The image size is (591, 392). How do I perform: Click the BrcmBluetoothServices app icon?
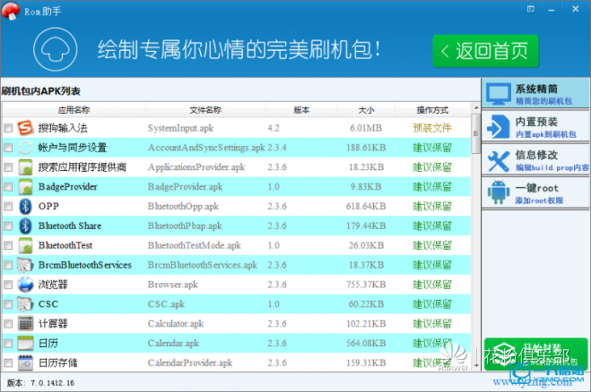[x=26, y=265]
